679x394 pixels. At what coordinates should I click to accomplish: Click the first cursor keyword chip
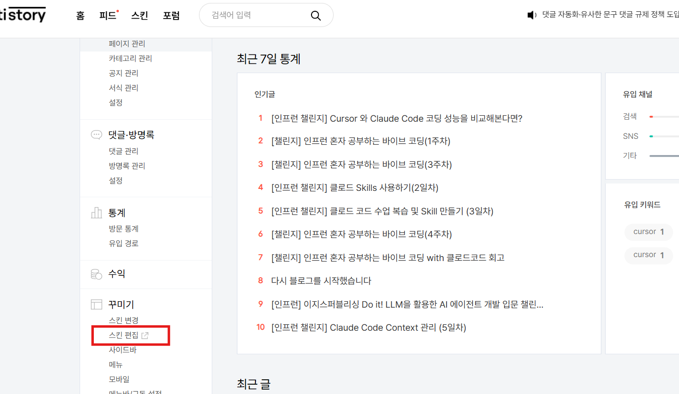649,232
